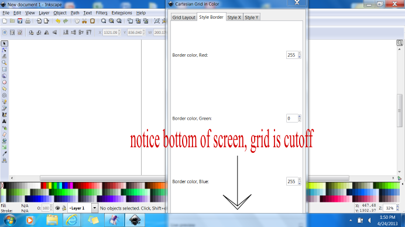This screenshot has width=405, height=227.
Task: Select the Pen Bezier tool
Action: 5,108
